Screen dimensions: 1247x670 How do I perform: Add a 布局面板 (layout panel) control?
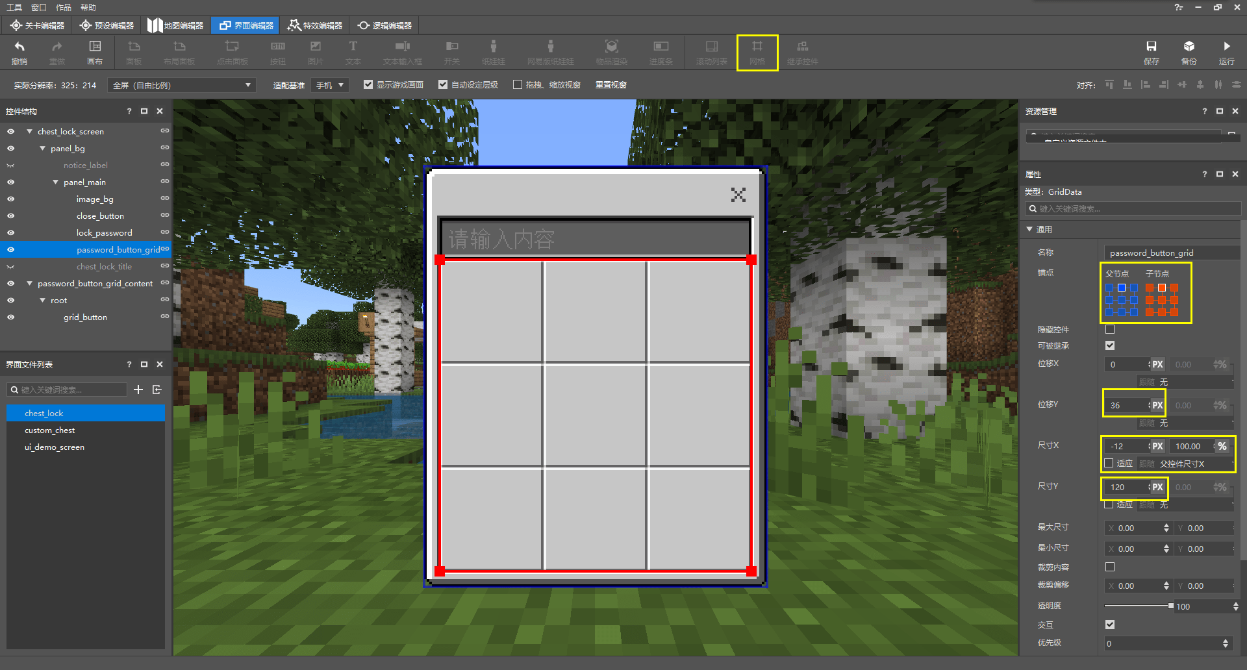click(179, 52)
